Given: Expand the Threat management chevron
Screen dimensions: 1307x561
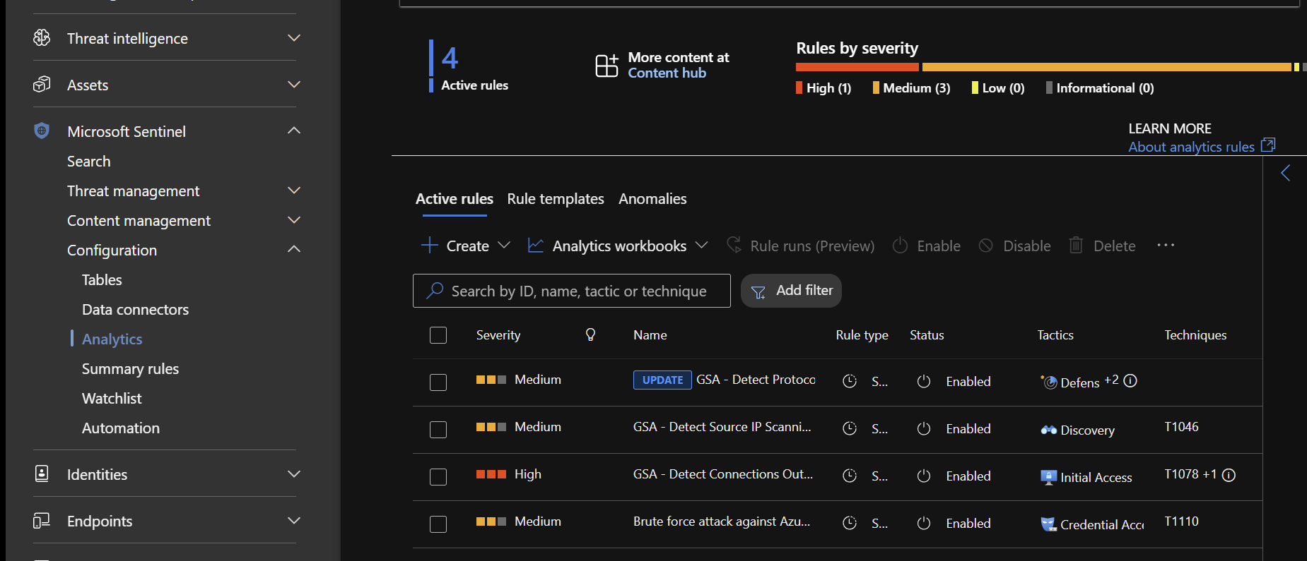Looking at the screenshot, I should 294,191.
